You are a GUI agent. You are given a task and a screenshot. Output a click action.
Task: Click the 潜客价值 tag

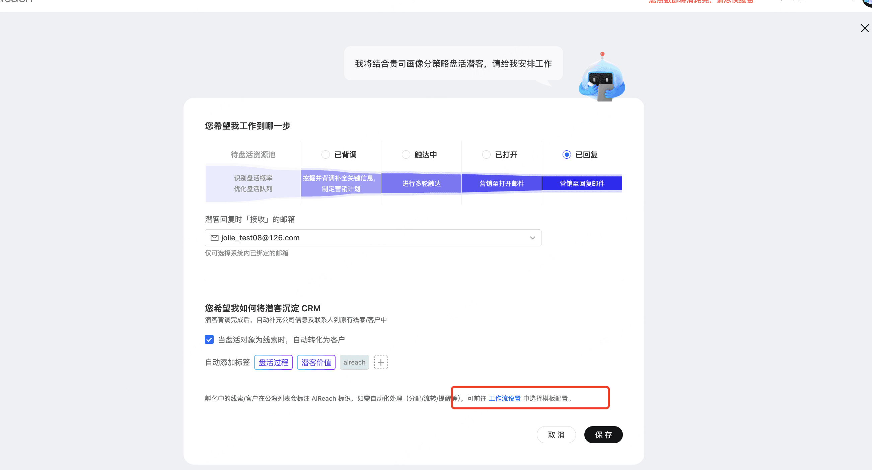(x=316, y=363)
